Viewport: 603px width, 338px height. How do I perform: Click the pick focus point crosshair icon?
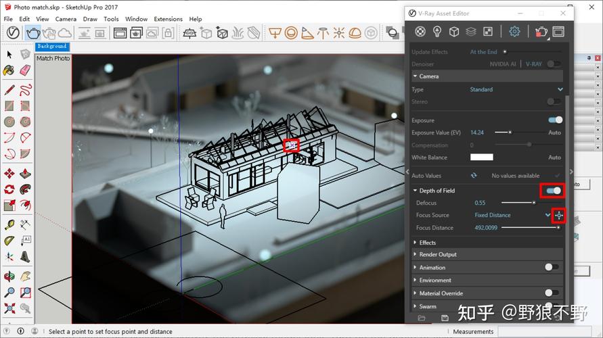[x=559, y=215]
